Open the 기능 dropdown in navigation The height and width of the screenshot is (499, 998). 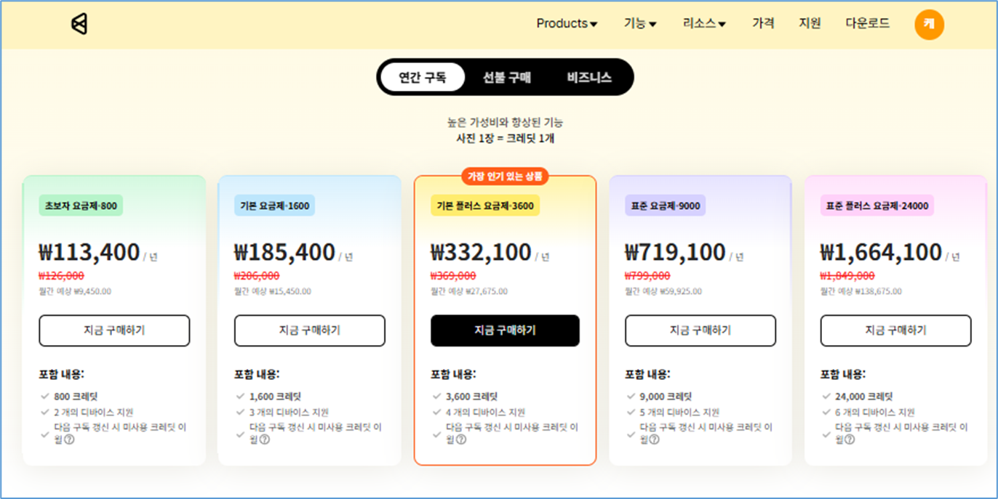(x=639, y=23)
